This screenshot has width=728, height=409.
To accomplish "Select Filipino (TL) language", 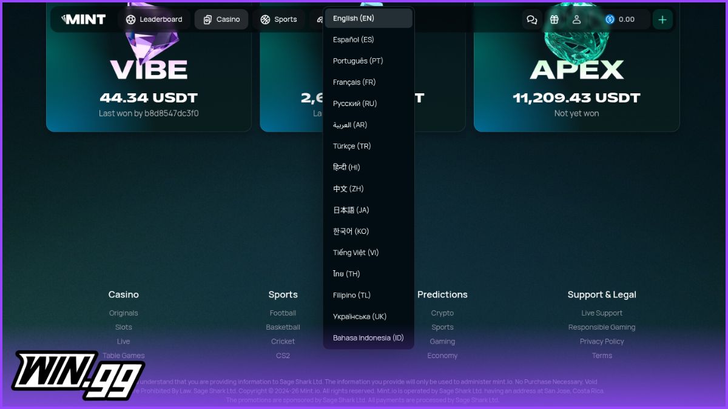I will (x=369, y=295).
